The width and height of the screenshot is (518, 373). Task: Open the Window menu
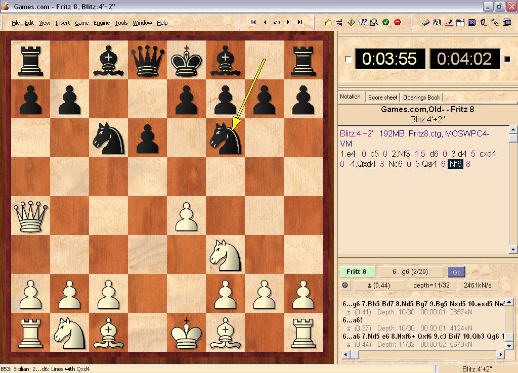pos(142,23)
